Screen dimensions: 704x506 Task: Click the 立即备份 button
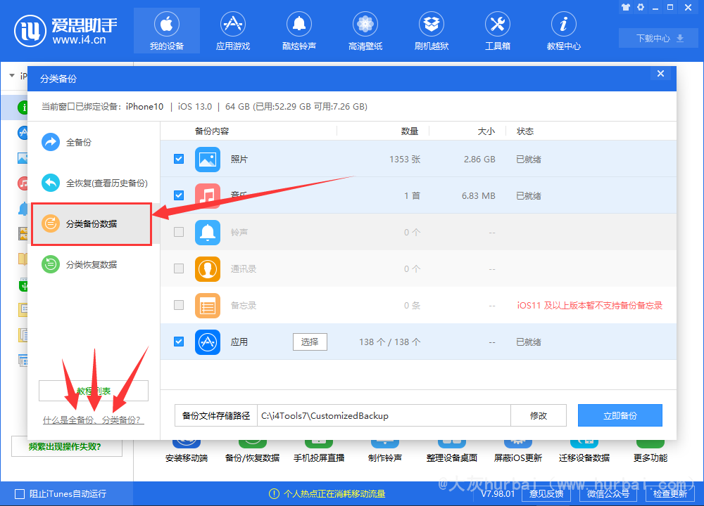pos(620,415)
